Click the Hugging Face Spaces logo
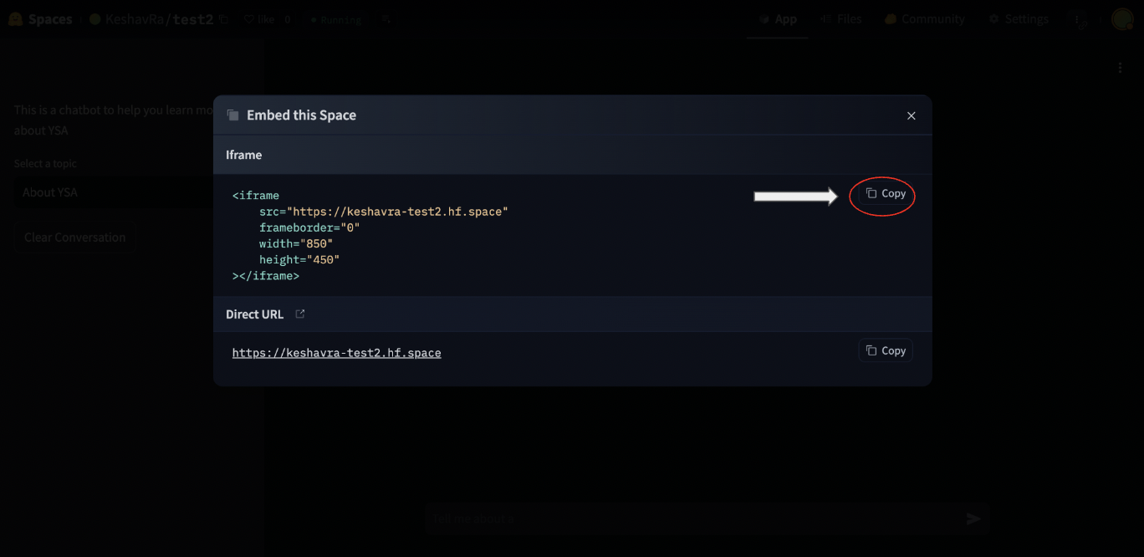Viewport: 1144px width, 557px height. pyautogui.click(x=15, y=18)
